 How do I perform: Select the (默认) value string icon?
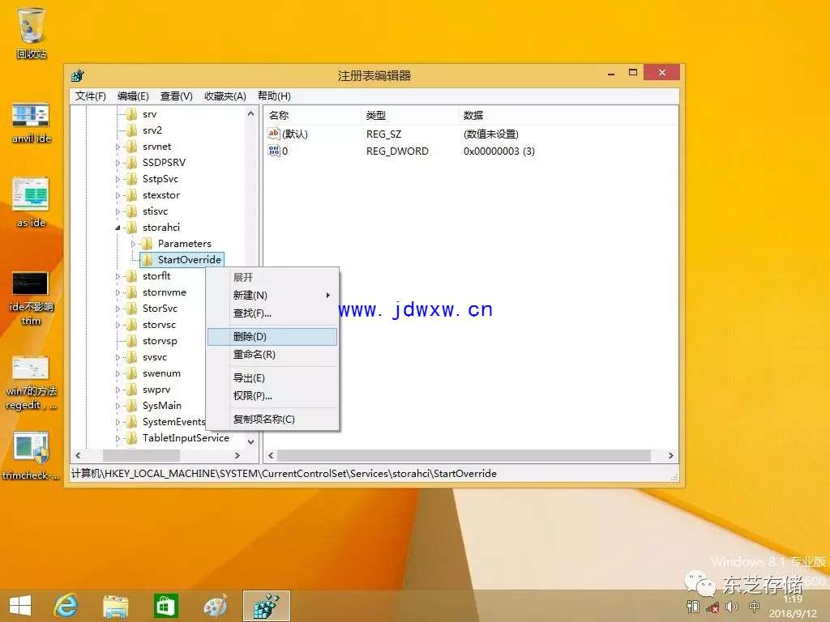pyautogui.click(x=273, y=134)
